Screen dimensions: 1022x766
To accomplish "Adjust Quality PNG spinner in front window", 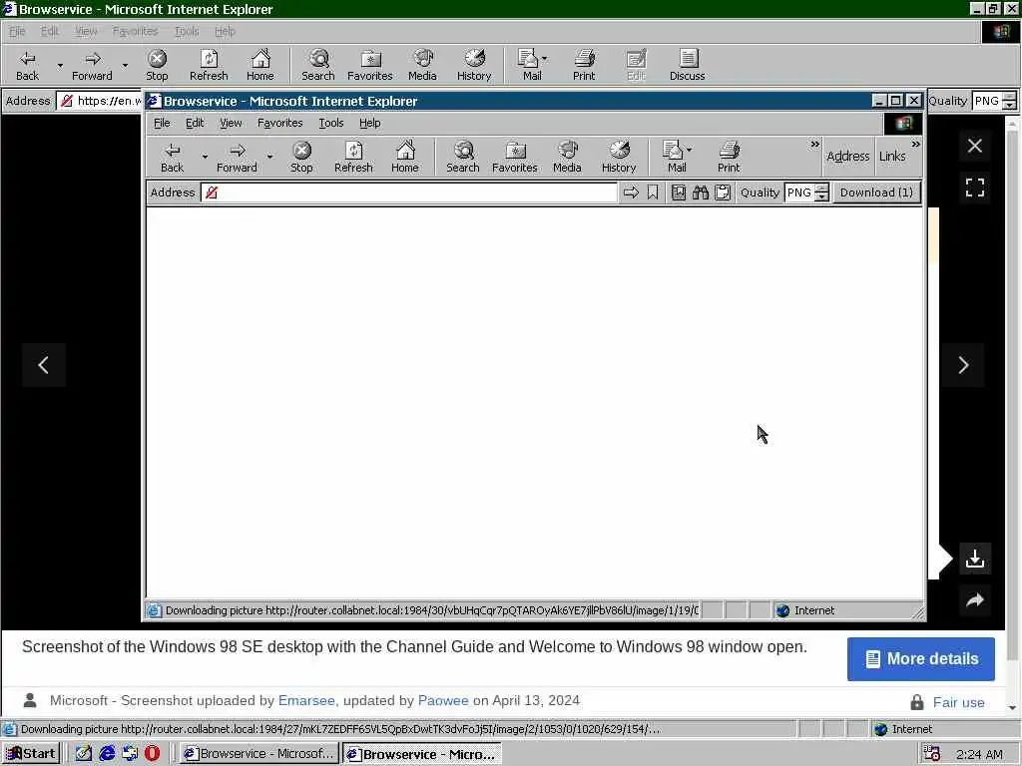I will (822, 192).
